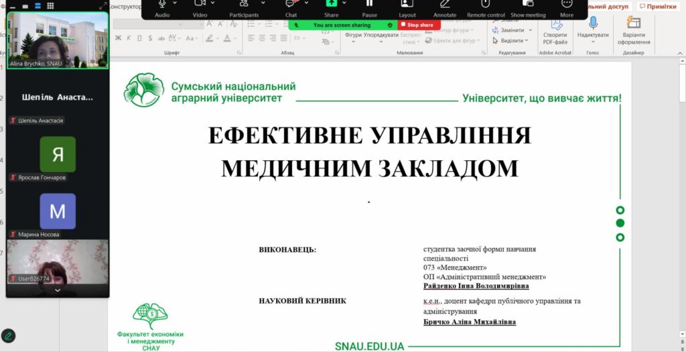This screenshot has width=686, height=352.
Task: Select Alina Brychko's video thumbnail
Action: click(57, 40)
